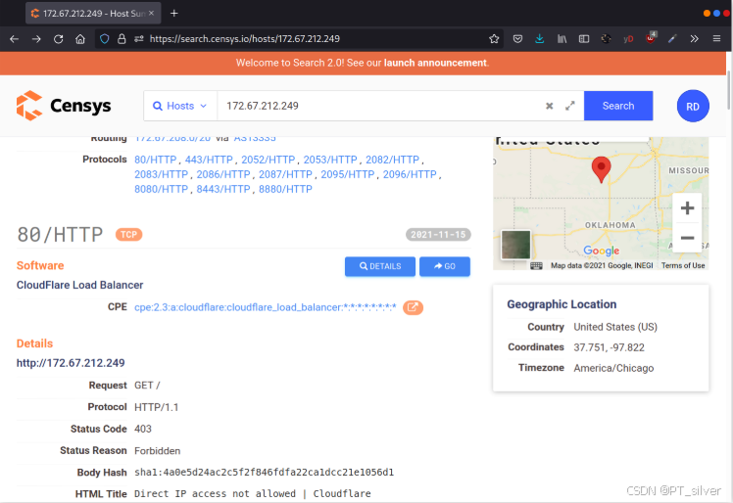Open the cloudflare_load_balancer CPE link
The height and width of the screenshot is (503, 733).
pyautogui.click(x=265, y=307)
